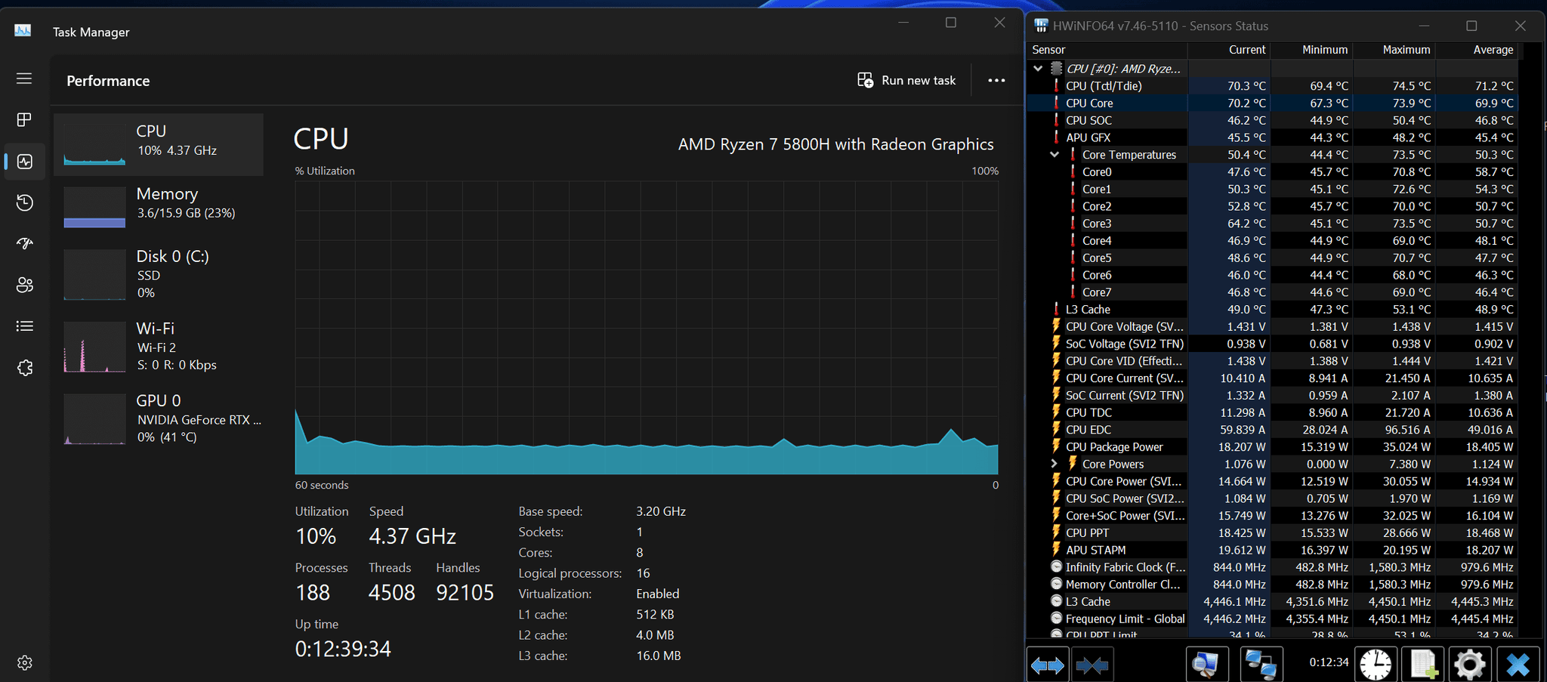Click the Minimum column header in HWiNFO
Viewport: 1547px width, 682px height.
[x=1311, y=50]
